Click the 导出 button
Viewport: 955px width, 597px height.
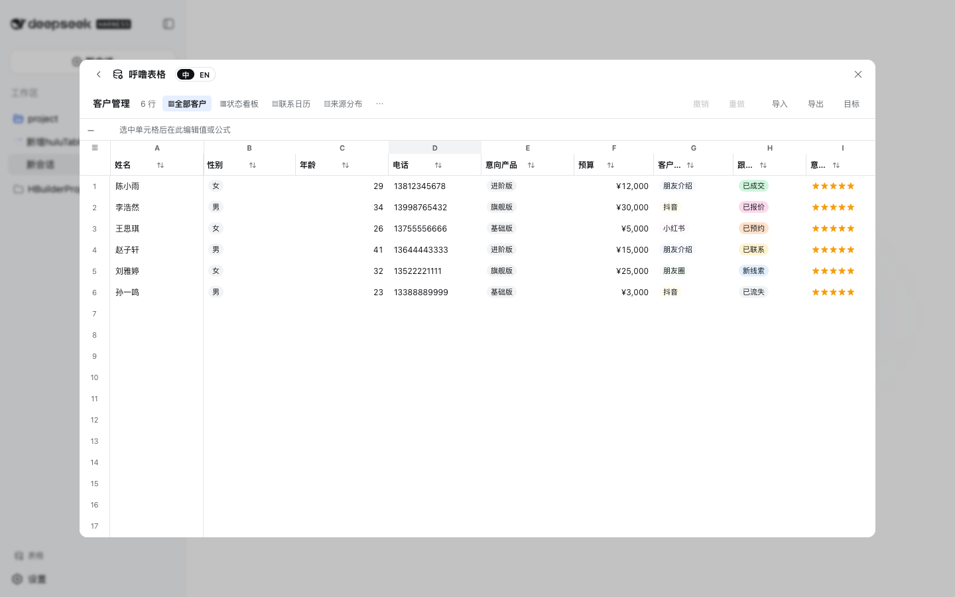(816, 103)
